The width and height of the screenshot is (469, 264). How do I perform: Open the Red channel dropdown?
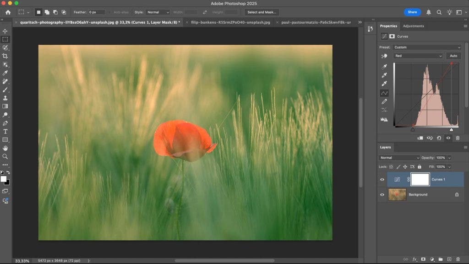418,56
